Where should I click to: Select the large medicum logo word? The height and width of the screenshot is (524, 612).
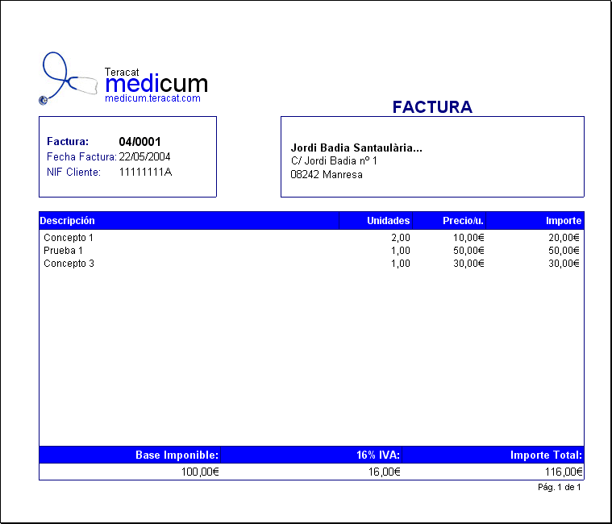point(156,84)
